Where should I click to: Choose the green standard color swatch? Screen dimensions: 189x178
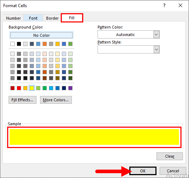(x=45, y=88)
